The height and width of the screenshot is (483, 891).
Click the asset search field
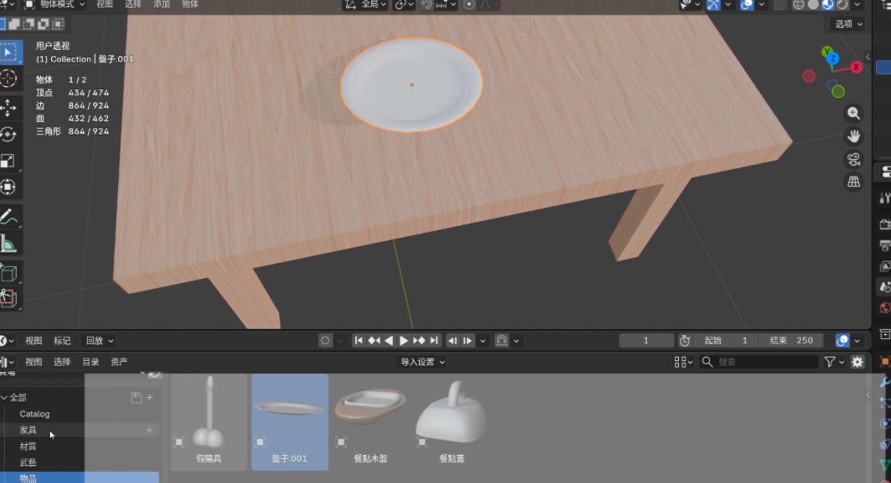tap(759, 362)
